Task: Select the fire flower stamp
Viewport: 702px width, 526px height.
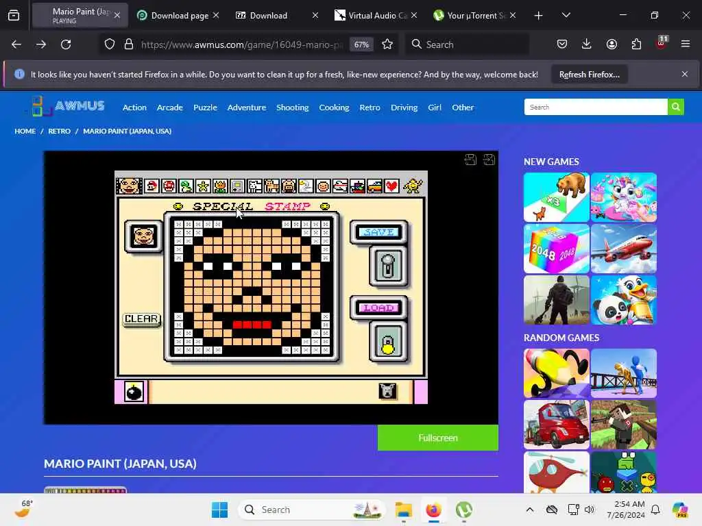Action: (x=220, y=186)
